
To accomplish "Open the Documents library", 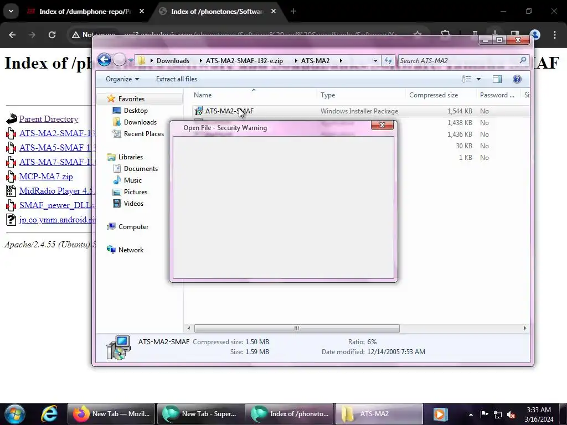I will point(141,169).
